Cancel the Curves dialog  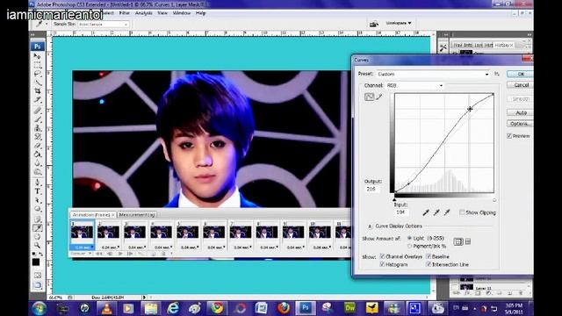coord(521,85)
